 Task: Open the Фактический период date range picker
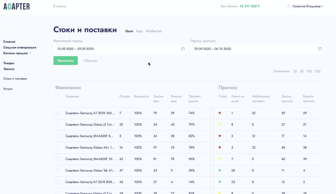tap(120, 49)
